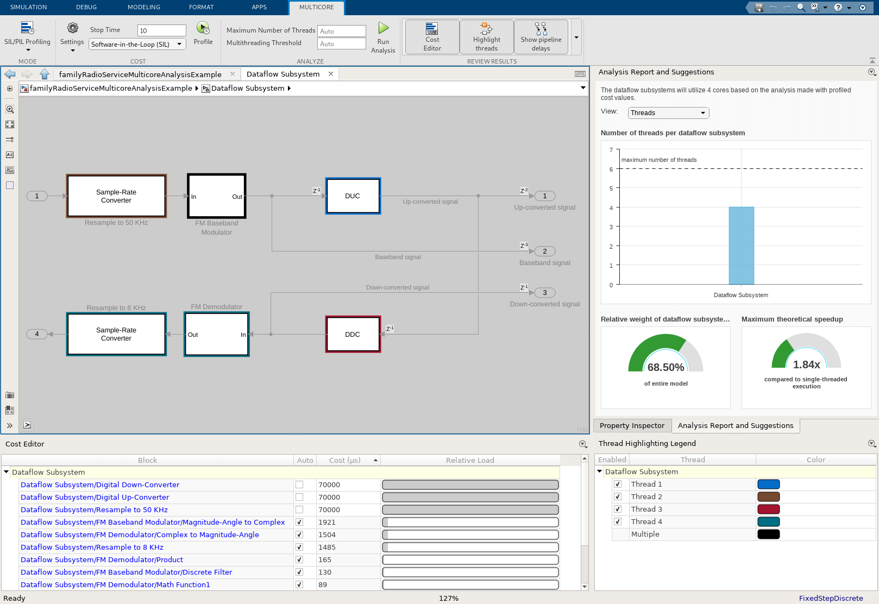Click Fit to View in the palette
The height and width of the screenshot is (604, 879).
click(x=10, y=124)
